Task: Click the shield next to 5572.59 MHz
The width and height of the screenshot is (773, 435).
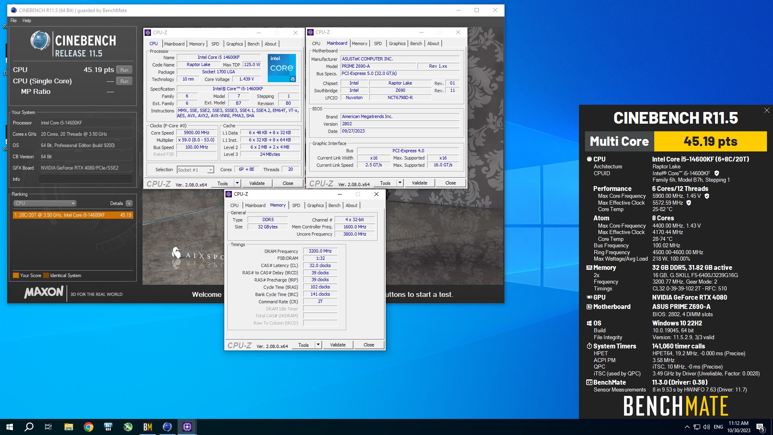Action: click(x=688, y=203)
